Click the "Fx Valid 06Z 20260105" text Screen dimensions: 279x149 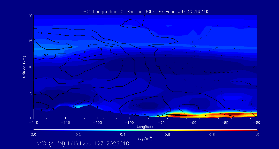[x=184, y=12]
